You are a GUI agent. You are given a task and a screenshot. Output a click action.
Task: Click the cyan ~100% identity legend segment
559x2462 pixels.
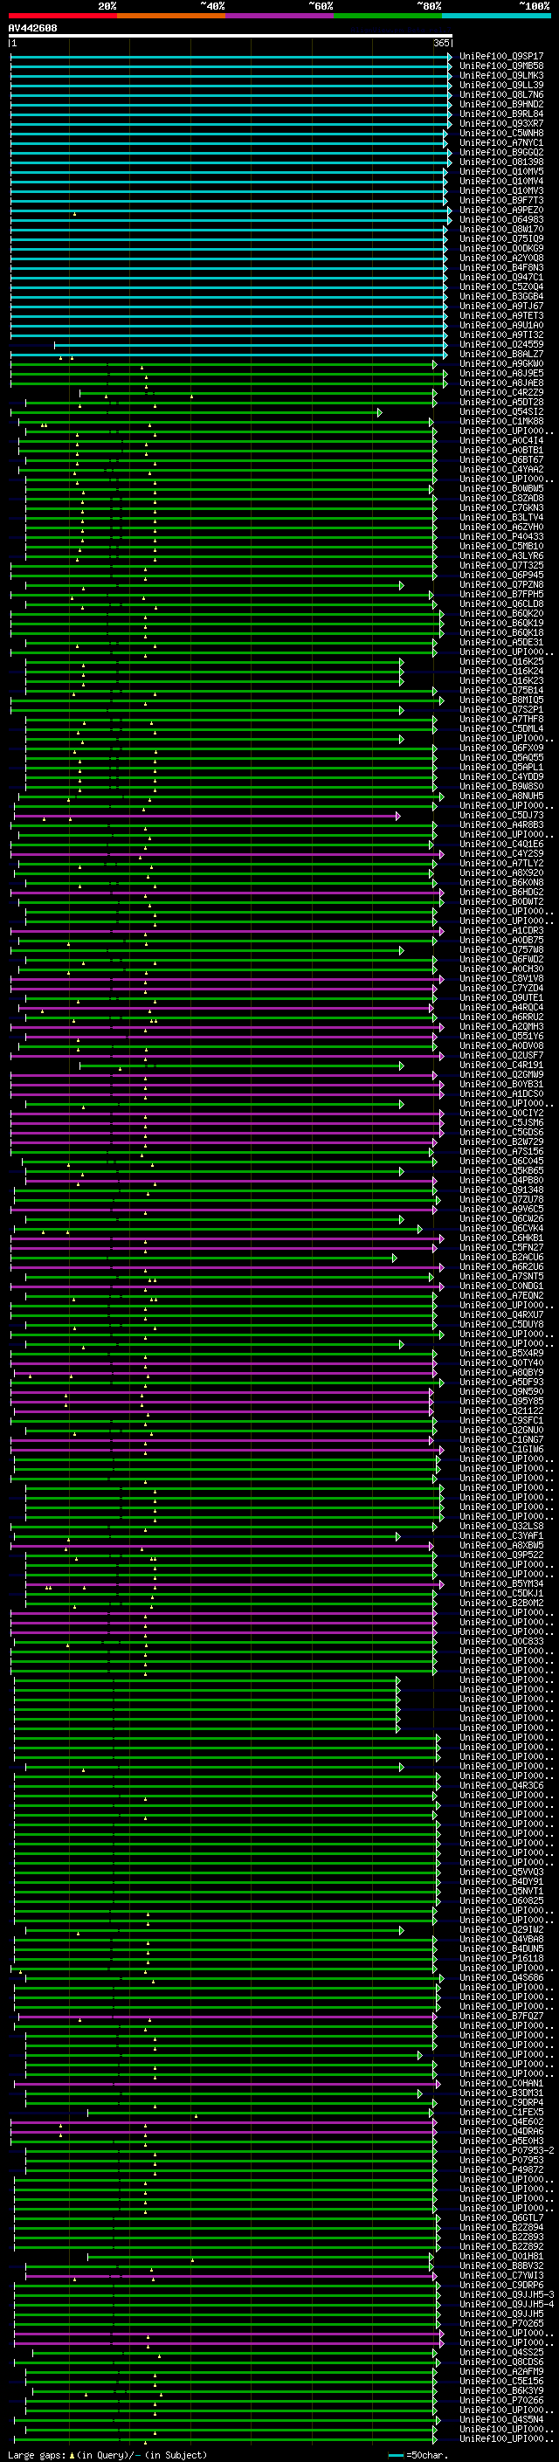point(496,16)
